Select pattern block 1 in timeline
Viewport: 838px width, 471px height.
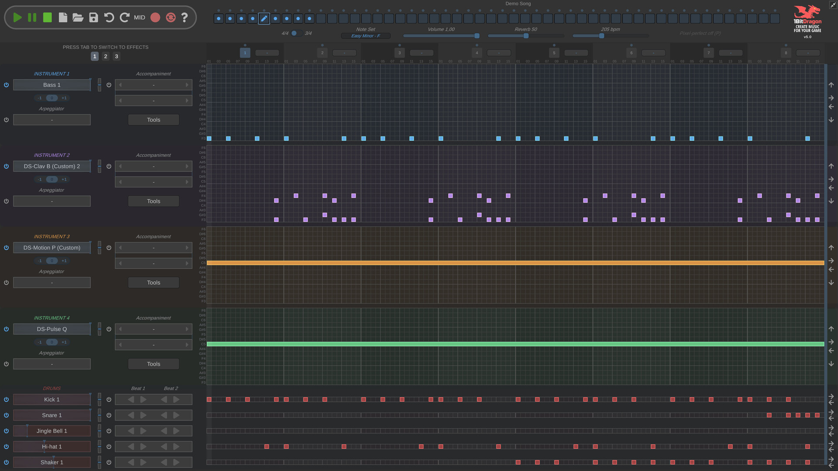coord(245,53)
